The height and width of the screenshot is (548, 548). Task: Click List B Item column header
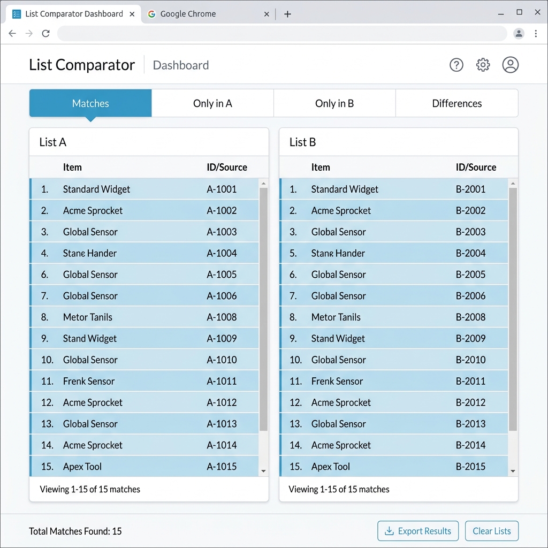click(321, 167)
